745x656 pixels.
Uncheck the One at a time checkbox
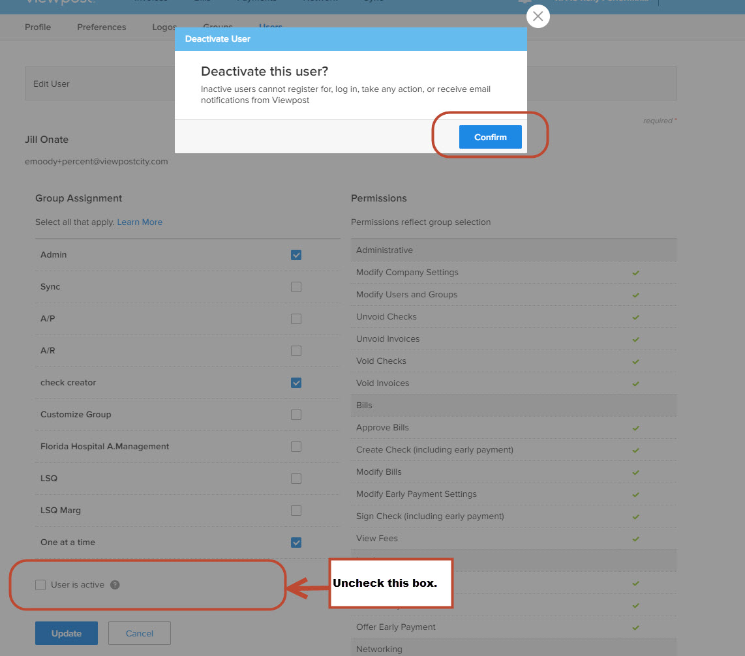(296, 543)
